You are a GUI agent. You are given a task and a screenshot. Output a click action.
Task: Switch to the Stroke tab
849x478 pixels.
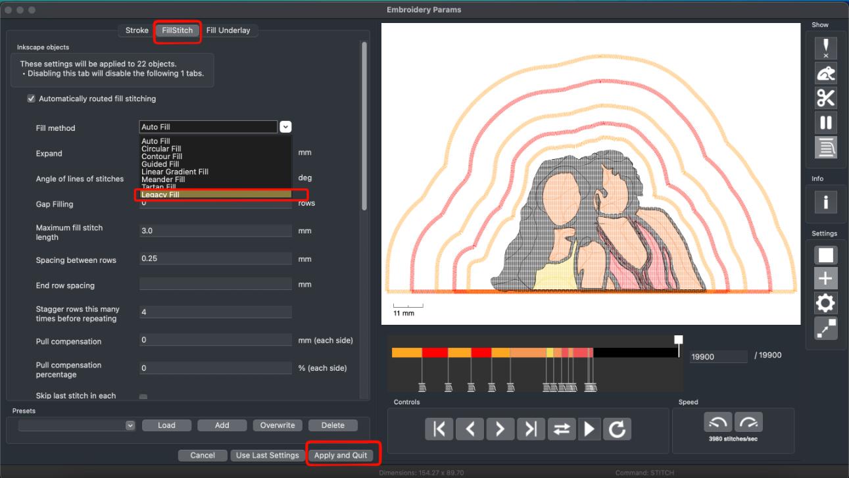tap(137, 30)
